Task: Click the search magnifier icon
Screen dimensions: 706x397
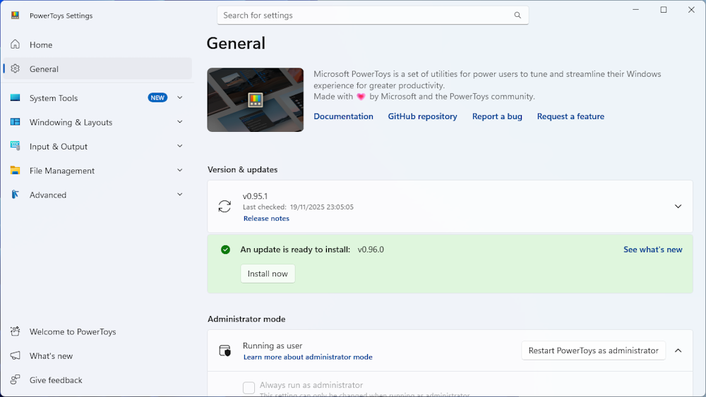Action: coord(517,16)
